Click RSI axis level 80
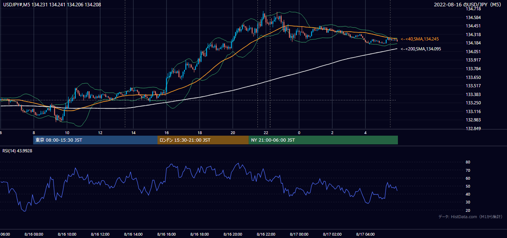This screenshot has height=238, width=507. pyautogui.click(x=468, y=162)
